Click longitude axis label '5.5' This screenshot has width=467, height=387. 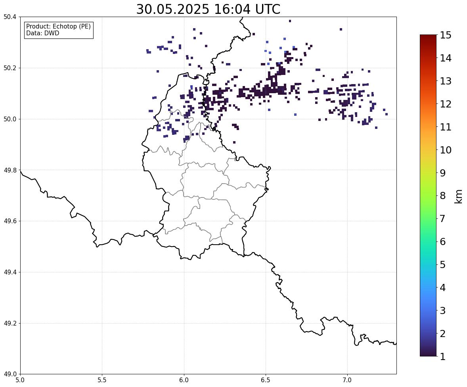tap(102, 380)
